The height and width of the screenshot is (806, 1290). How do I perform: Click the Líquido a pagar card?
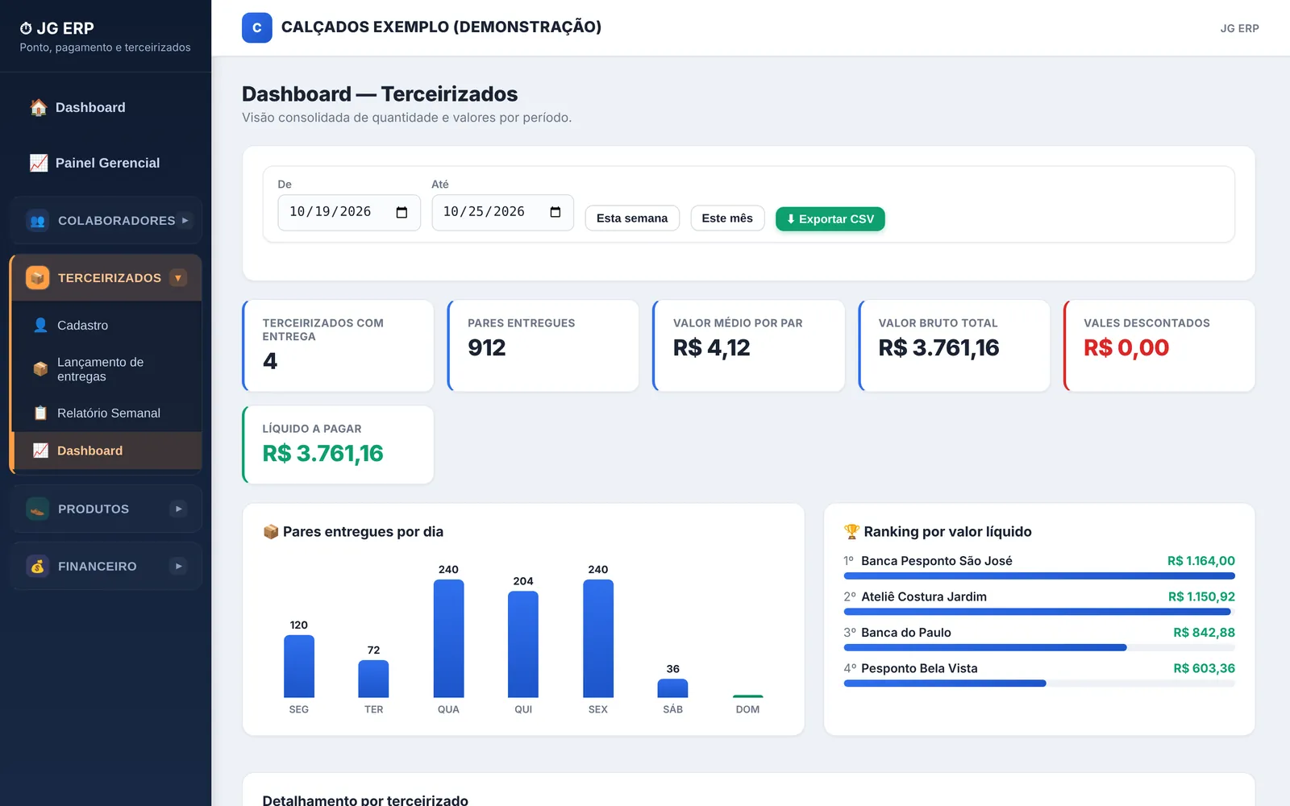coord(338,445)
